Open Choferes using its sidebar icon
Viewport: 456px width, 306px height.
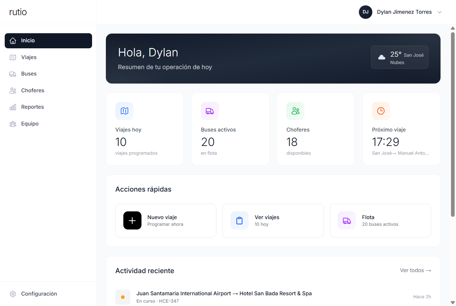(x=13, y=90)
